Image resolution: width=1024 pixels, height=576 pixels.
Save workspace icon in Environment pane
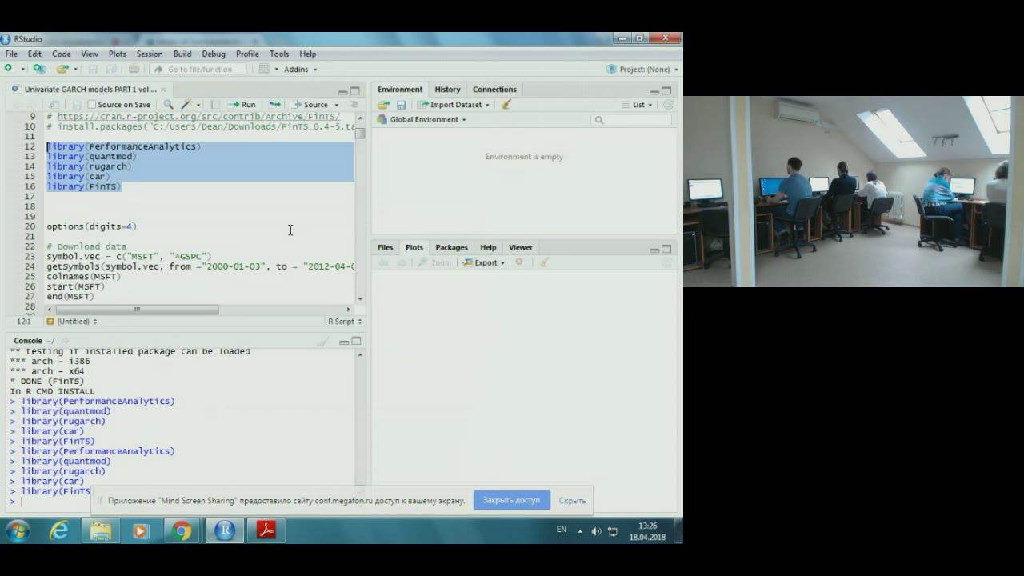(401, 105)
